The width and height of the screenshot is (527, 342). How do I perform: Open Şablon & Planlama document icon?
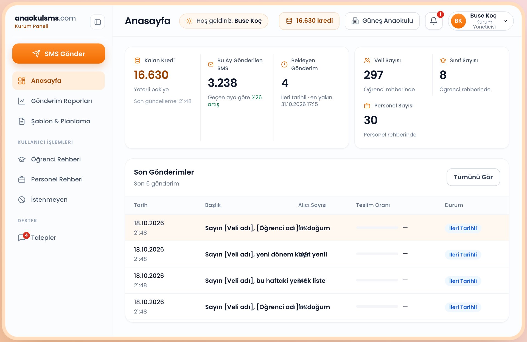[x=22, y=121]
